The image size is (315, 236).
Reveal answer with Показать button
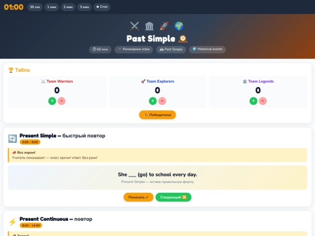(138, 197)
